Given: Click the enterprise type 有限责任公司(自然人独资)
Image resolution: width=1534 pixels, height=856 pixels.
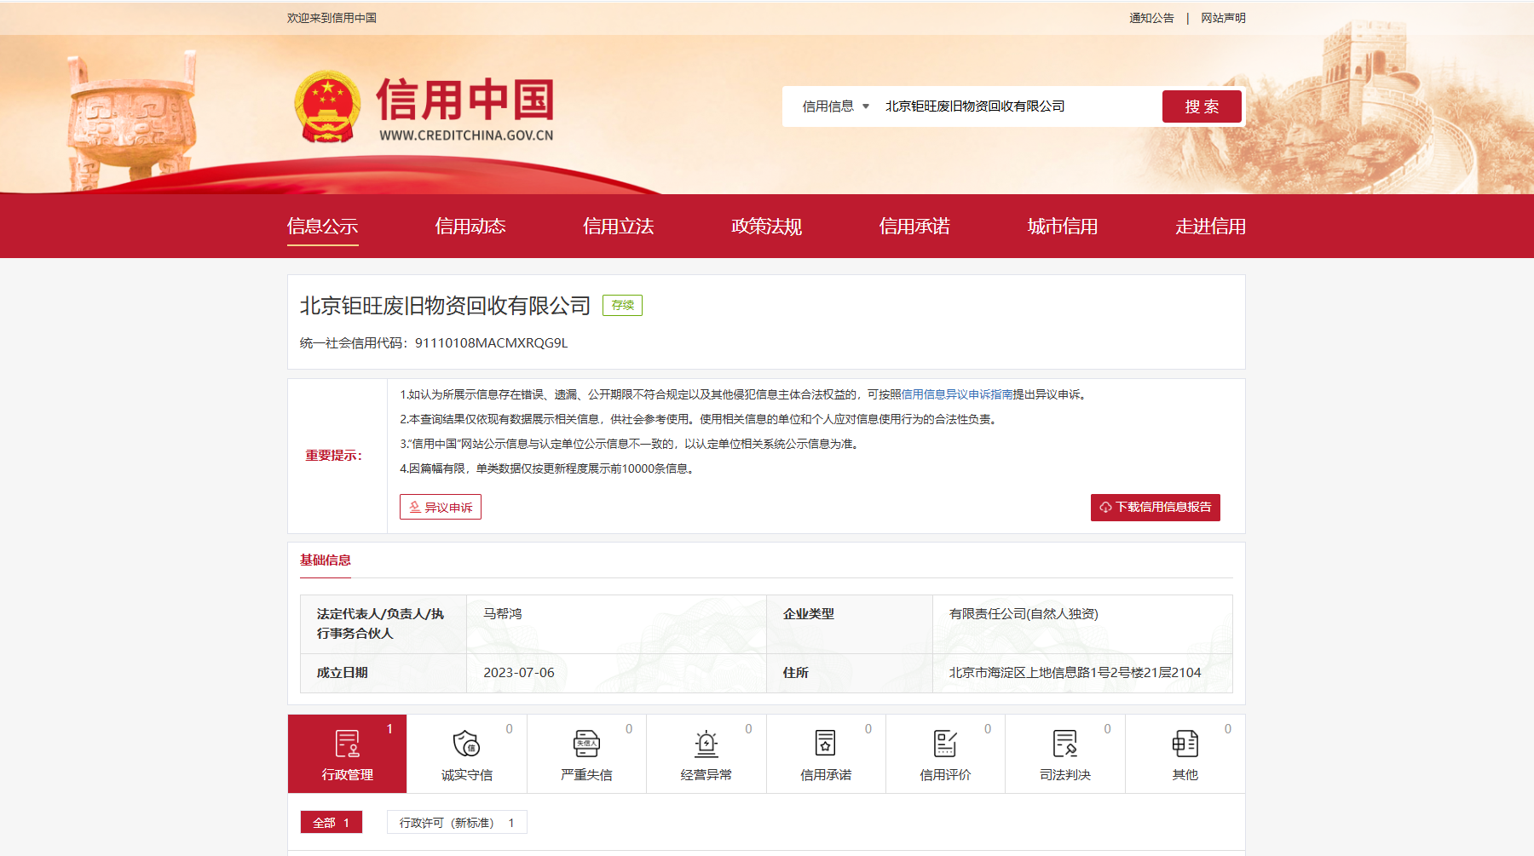Looking at the screenshot, I should [x=1024, y=613].
